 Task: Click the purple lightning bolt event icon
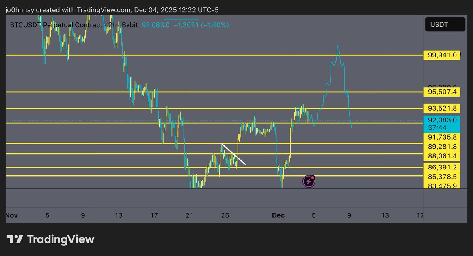pos(309,181)
